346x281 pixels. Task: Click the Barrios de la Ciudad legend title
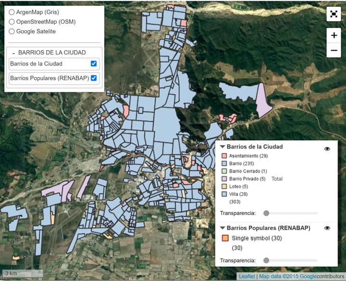coord(255,147)
